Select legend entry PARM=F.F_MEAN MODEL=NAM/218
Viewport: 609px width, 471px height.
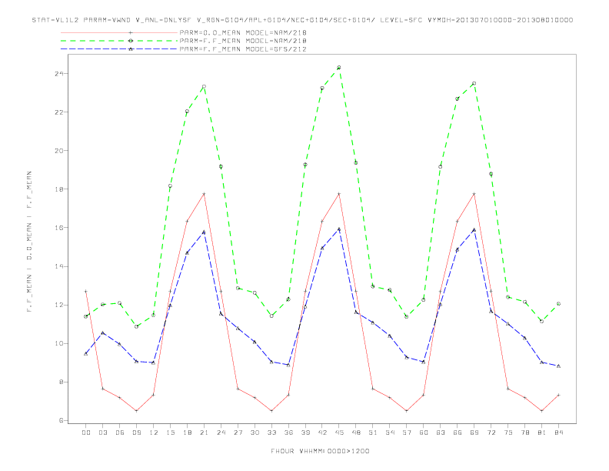click(x=243, y=41)
